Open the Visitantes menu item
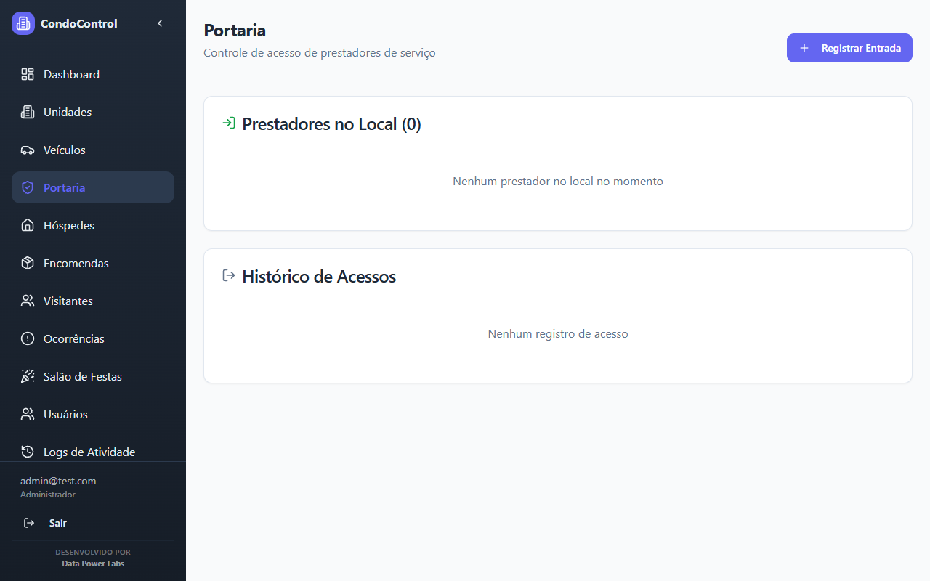Screen dimensions: 930x581 [x=68, y=301]
